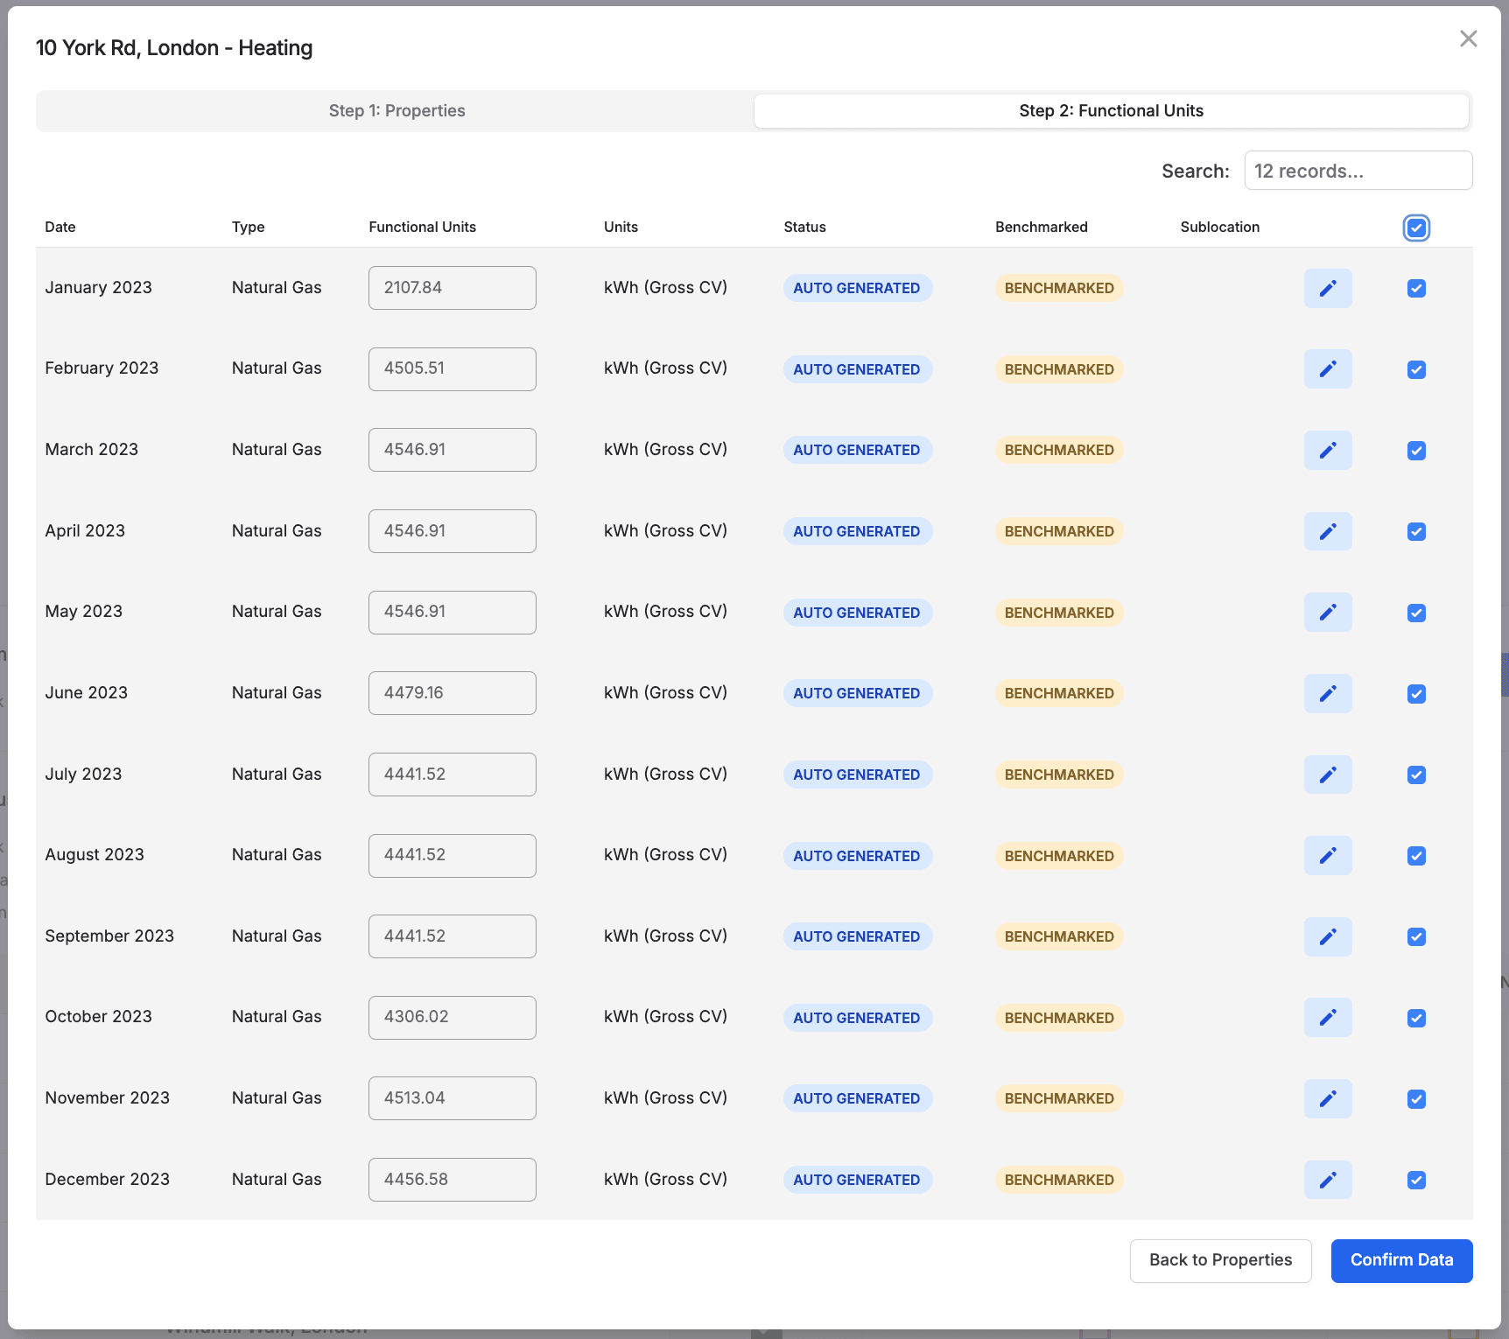This screenshot has width=1509, height=1339.
Task: Toggle the select-all checkbox in header
Action: 1415,228
